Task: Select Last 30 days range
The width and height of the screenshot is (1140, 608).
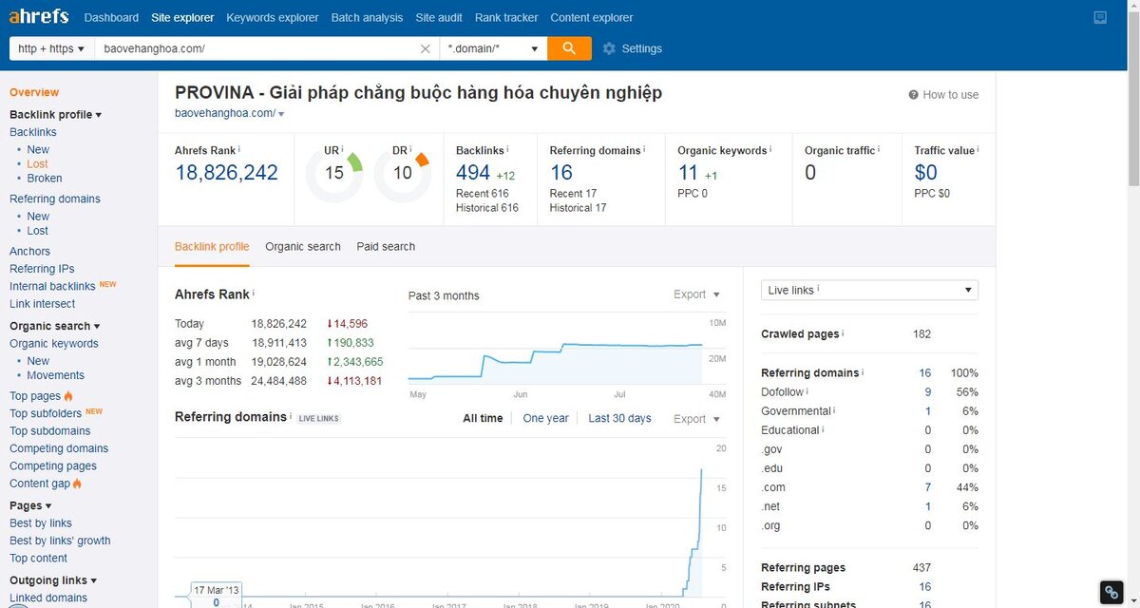Action: pyautogui.click(x=619, y=418)
